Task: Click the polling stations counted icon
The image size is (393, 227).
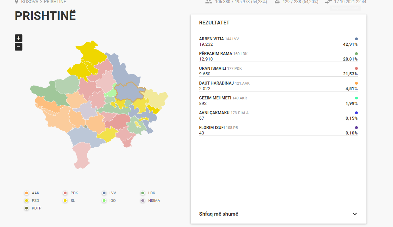Action: (x=277, y=2)
